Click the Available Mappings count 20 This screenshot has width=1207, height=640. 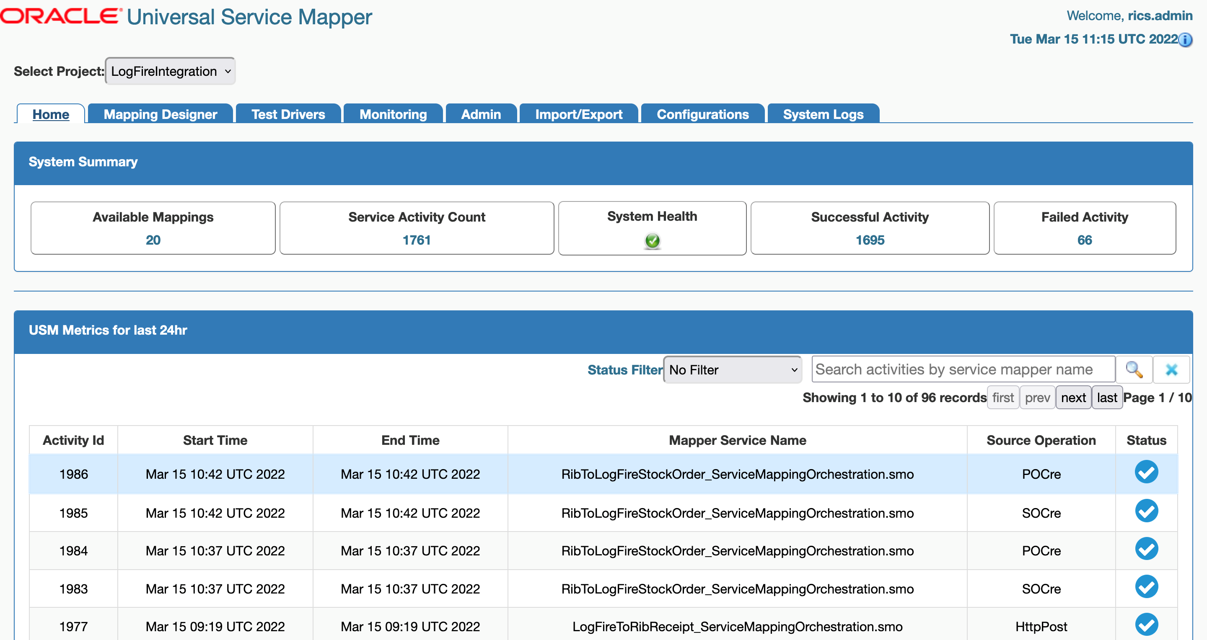pos(153,240)
